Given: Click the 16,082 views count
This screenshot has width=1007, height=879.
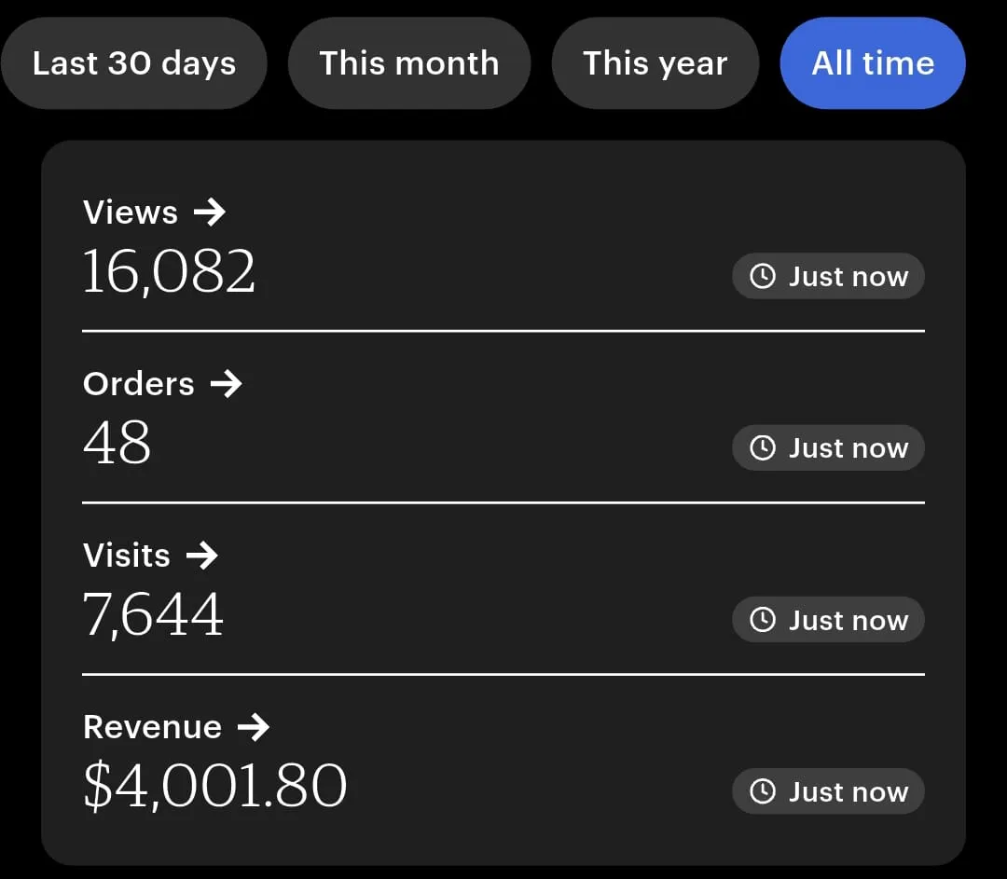Looking at the screenshot, I should pos(169,272).
